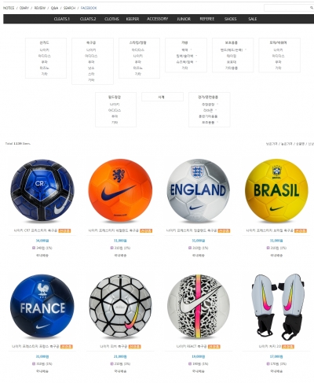The image size is (314, 383).
Task: Open the CLEATS.1 menu
Action: [62, 19]
